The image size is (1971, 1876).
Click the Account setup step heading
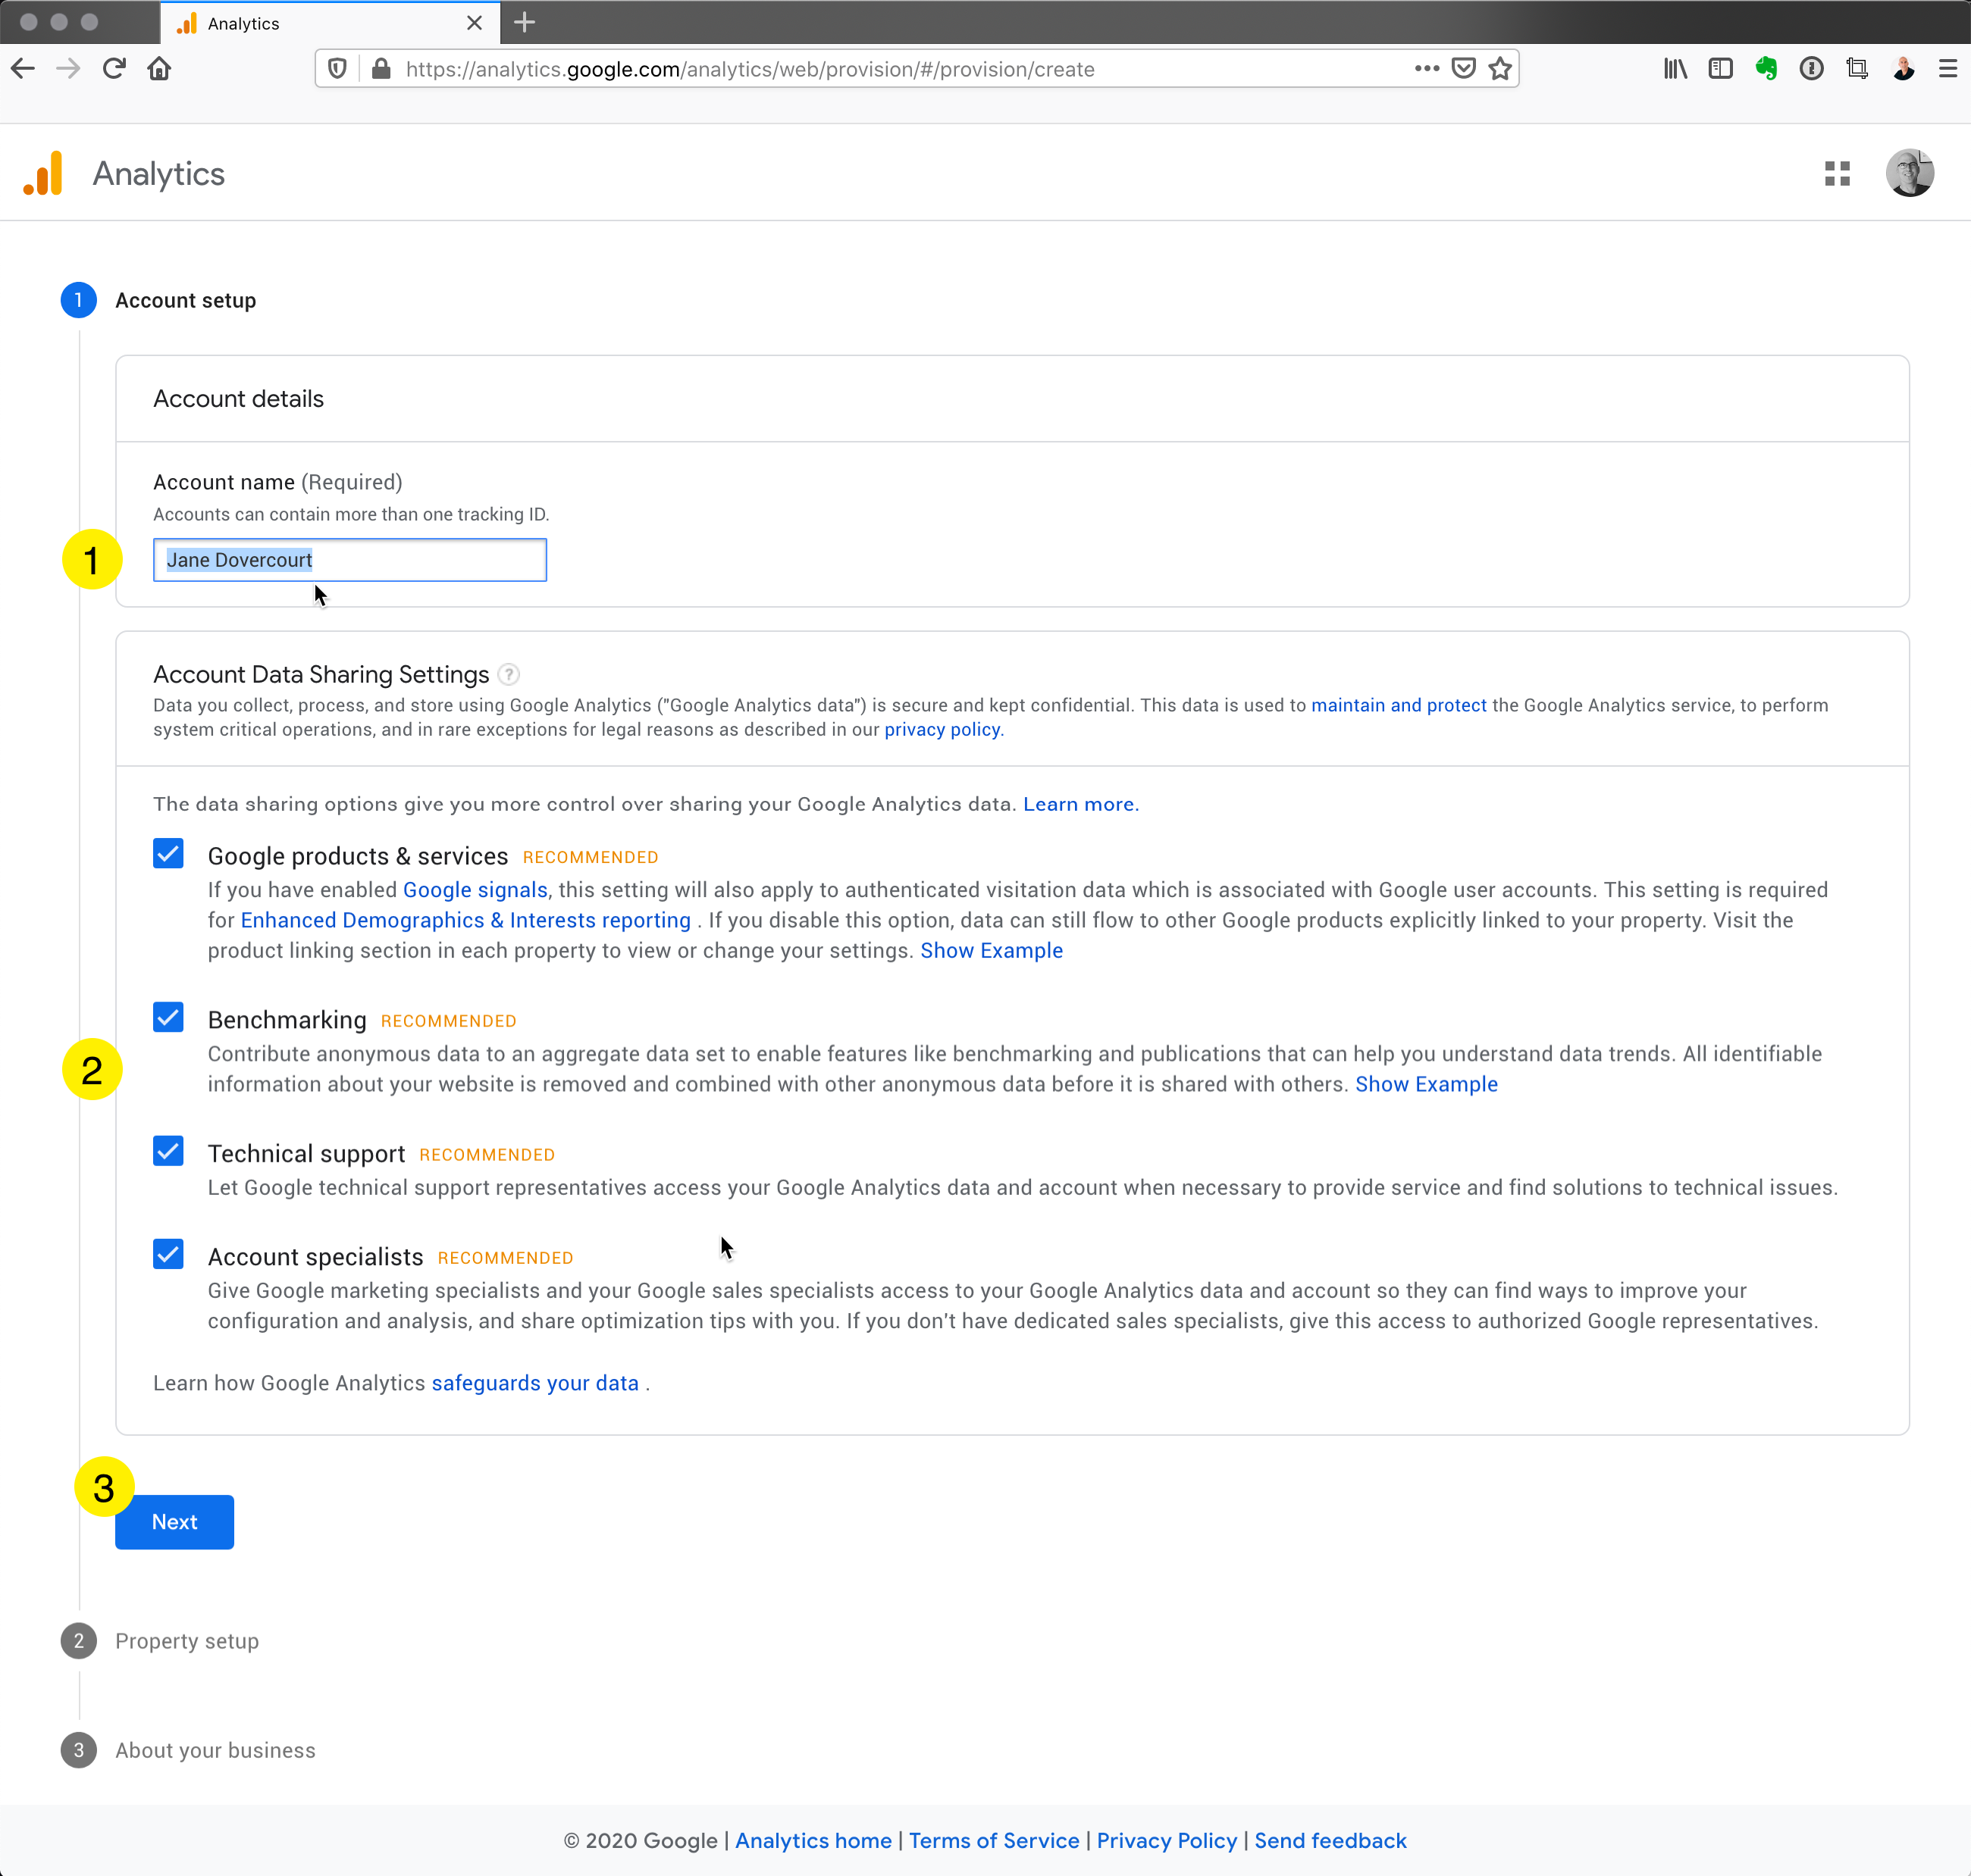click(x=185, y=301)
